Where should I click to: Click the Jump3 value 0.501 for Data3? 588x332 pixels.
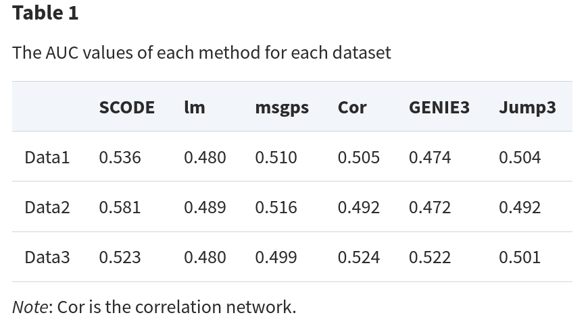click(519, 257)
